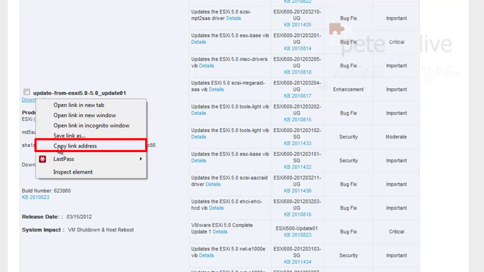Viewport: 484px width, 272px height.
Task: Select Save link as... option
Action: (x=69, y=135)
